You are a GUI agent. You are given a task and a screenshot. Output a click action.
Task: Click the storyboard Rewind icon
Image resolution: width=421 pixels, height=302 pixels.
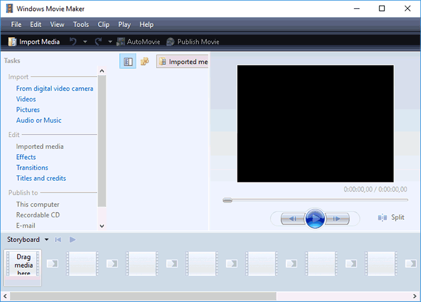(58, 240)
